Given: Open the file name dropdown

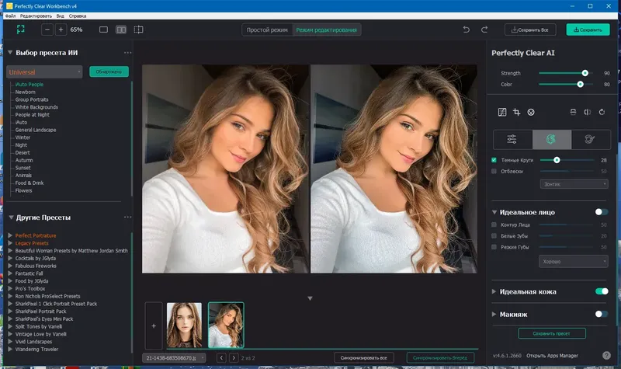Looking at the screenshot, I should pyautogui.click(x=174, y=358).
